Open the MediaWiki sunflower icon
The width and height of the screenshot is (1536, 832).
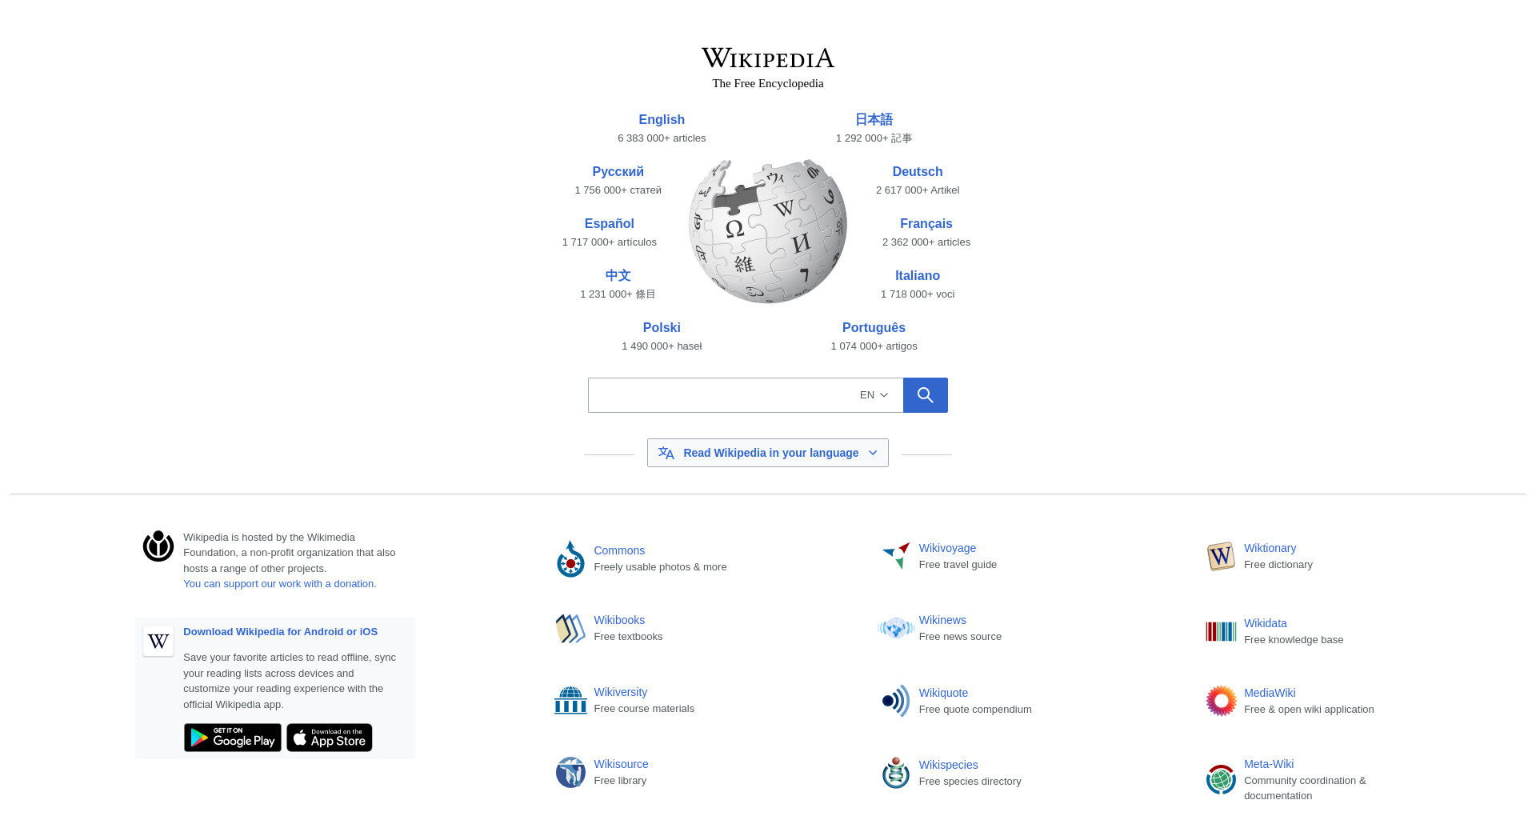tap(1221, 701)
